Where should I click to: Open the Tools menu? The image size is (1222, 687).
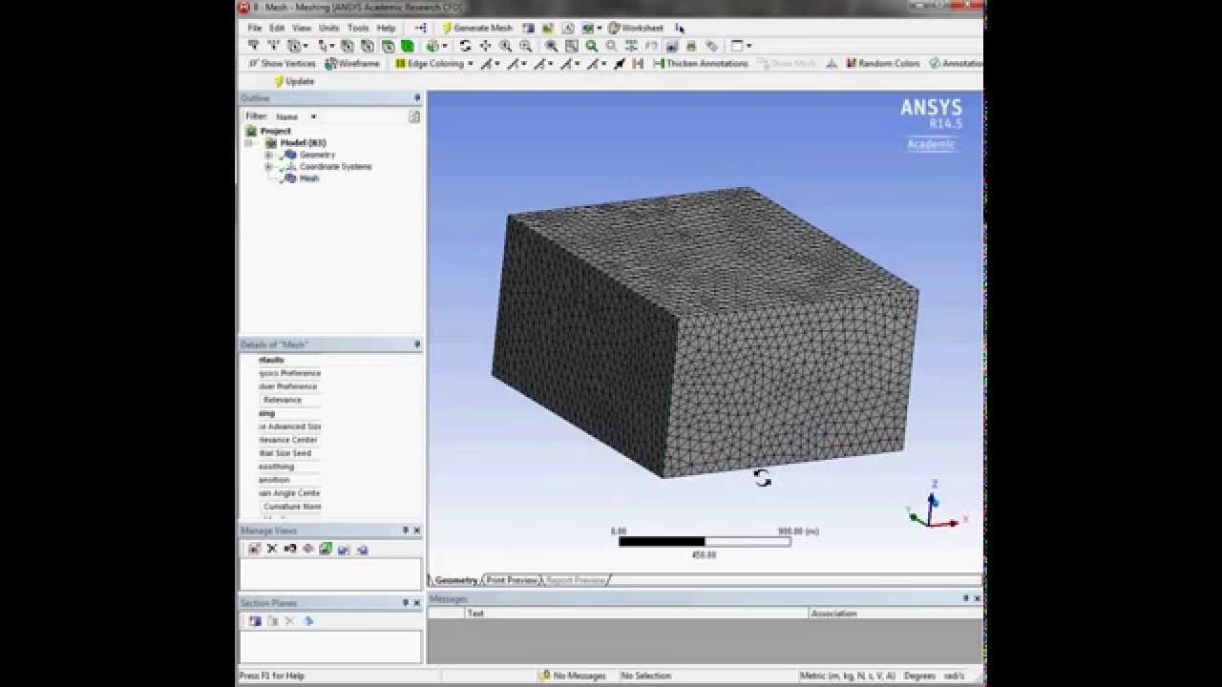[358, 28]
